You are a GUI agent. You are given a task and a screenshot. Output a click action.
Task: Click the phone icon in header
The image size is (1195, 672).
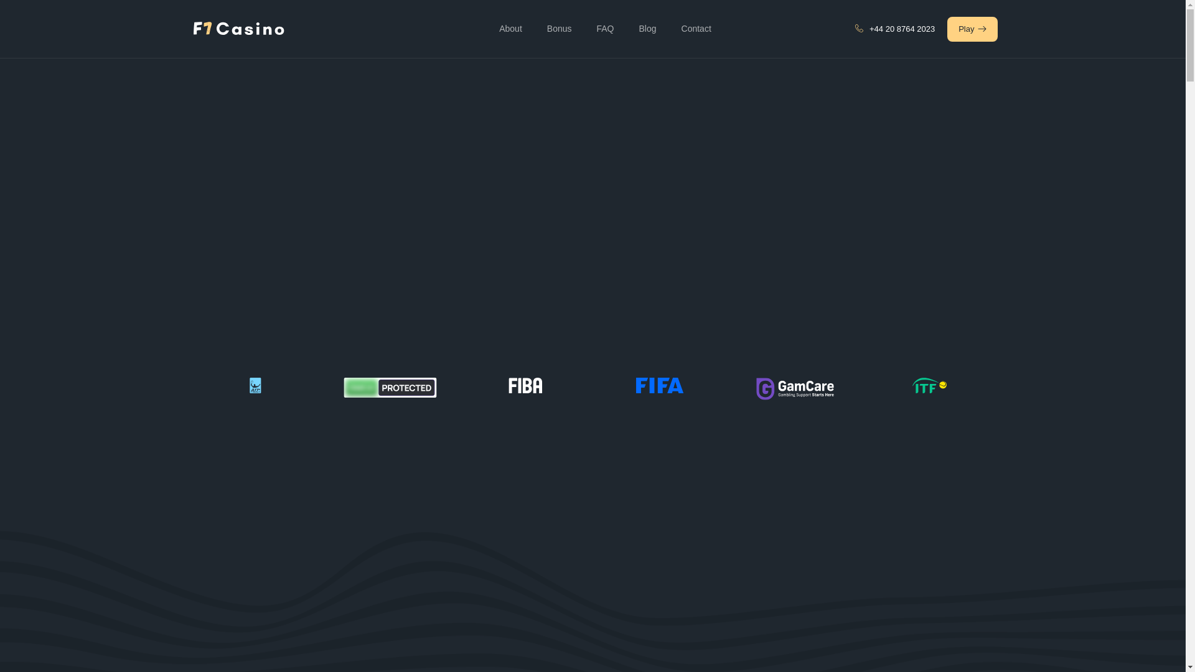click(x=859, y=29)
